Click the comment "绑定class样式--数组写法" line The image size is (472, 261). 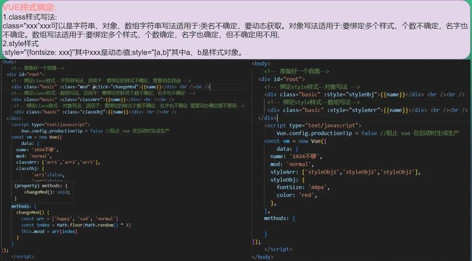pos(103,93)
